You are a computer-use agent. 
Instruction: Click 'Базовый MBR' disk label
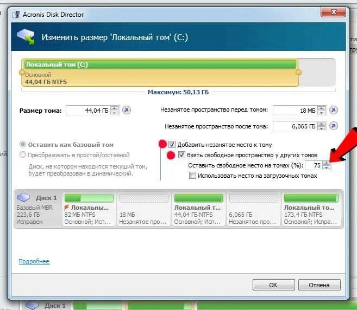click(x=35, y=208)
